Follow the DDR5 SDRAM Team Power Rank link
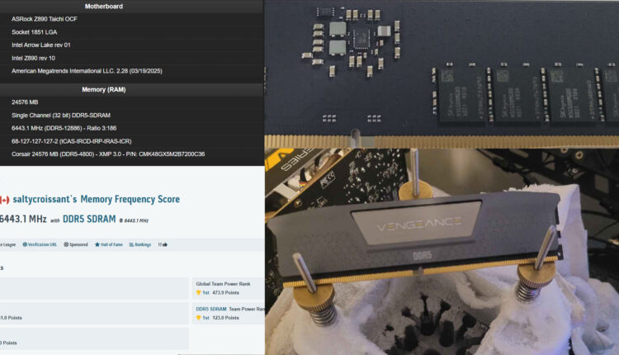Image resolution: width=619 pixels, height=355 pixels. coord(211,309)
